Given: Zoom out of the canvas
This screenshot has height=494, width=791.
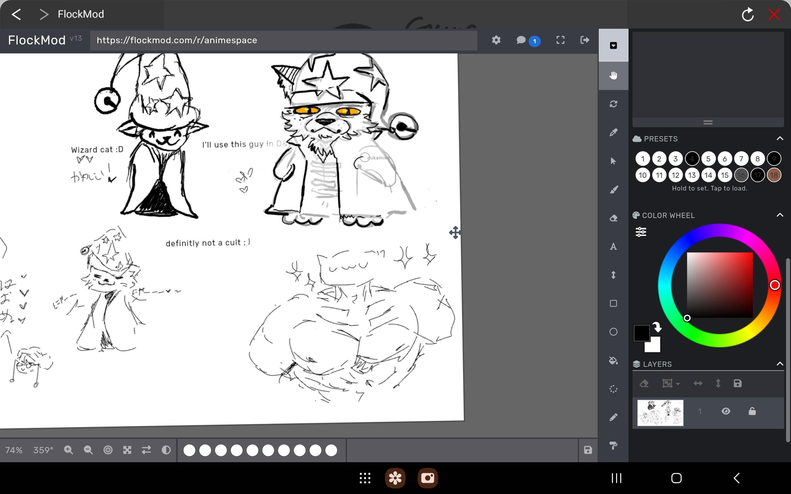Looking at the screenshot, I should (x=88, y=450).
